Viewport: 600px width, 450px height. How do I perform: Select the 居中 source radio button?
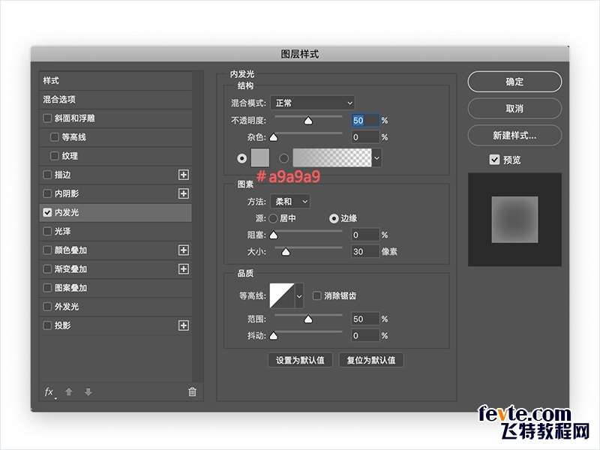(x=273, y=218)
